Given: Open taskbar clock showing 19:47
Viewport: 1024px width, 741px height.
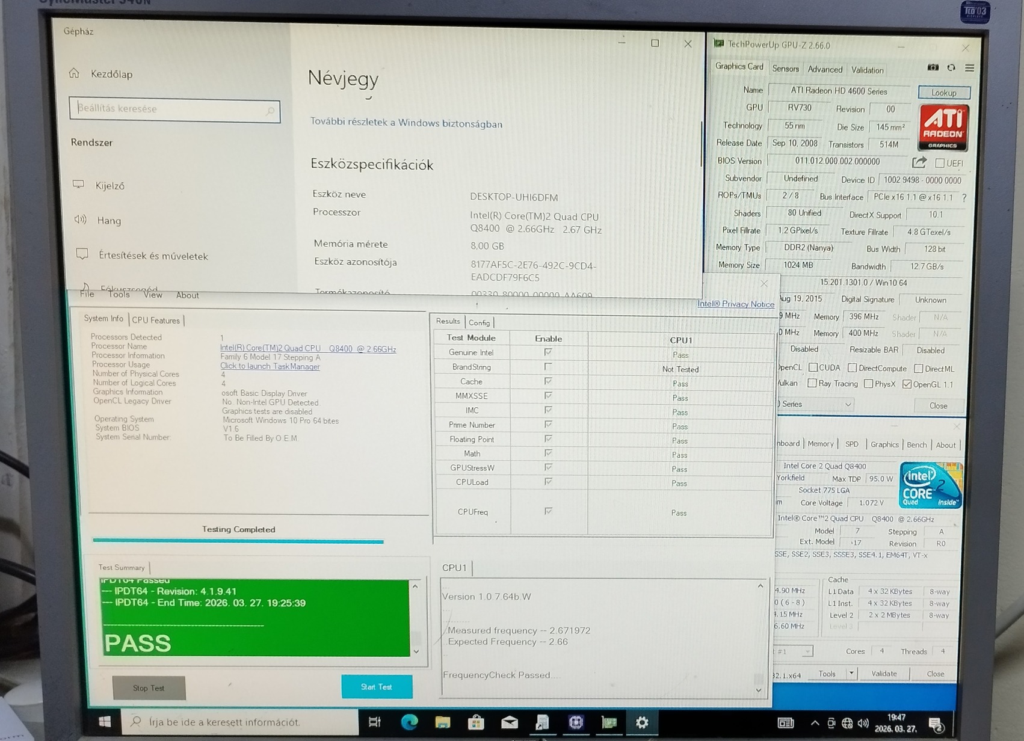Looking at the screenshot, I should pos(896,723).
